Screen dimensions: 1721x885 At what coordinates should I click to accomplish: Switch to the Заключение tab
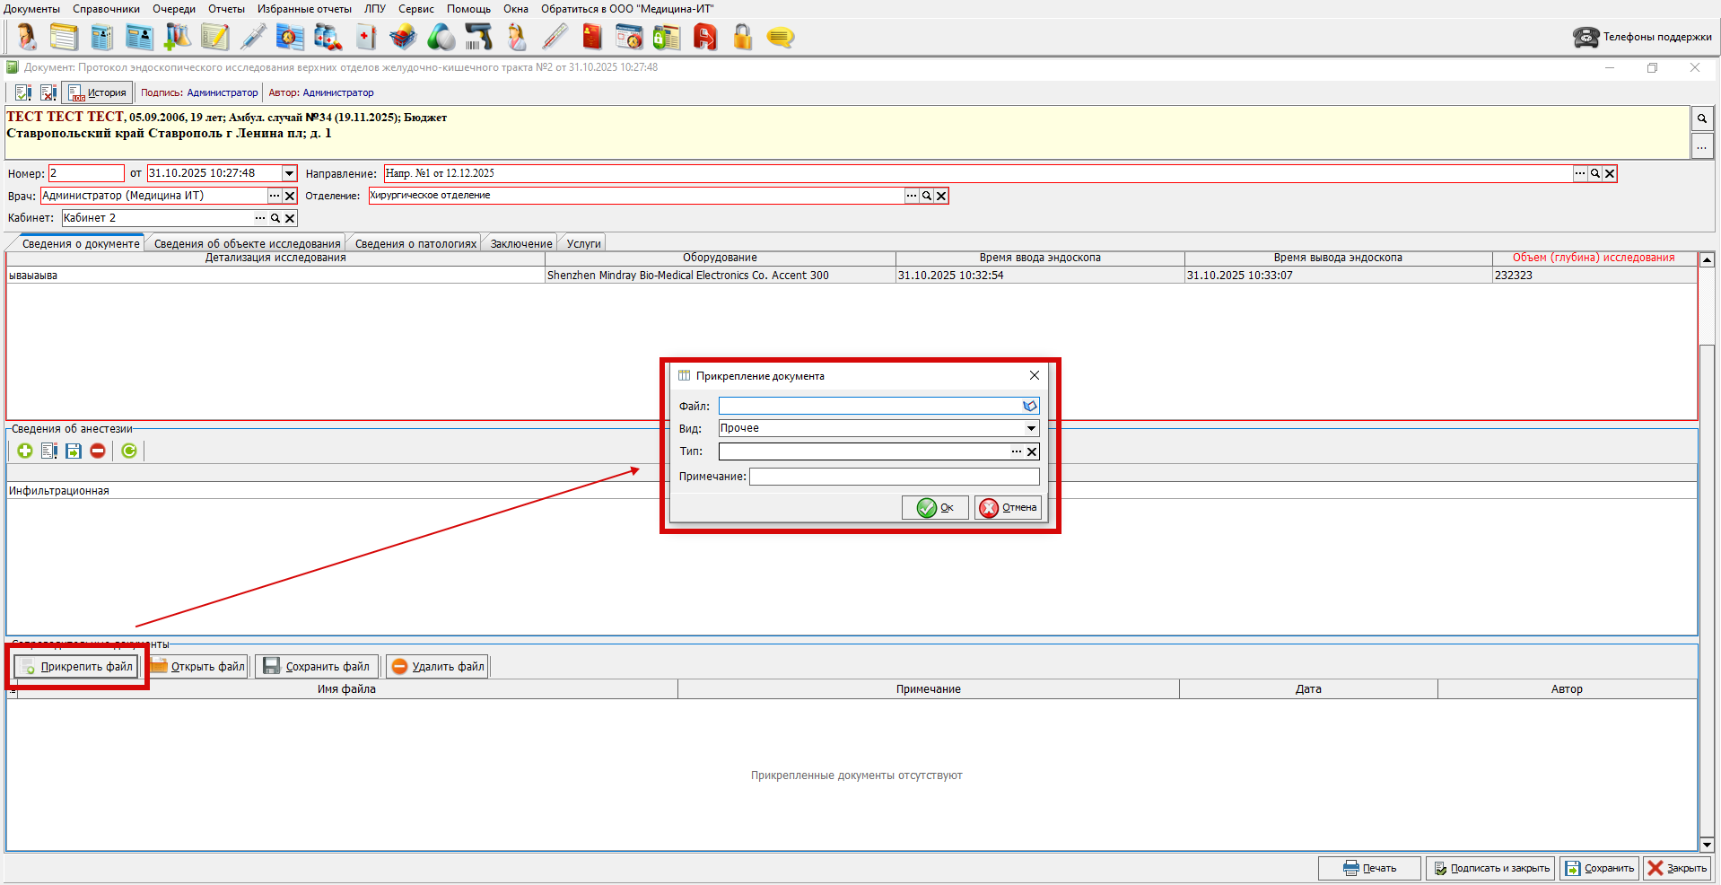click(520, 243)
